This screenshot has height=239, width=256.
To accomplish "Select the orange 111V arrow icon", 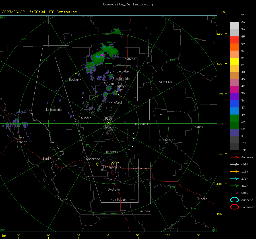I will point(234,171).
